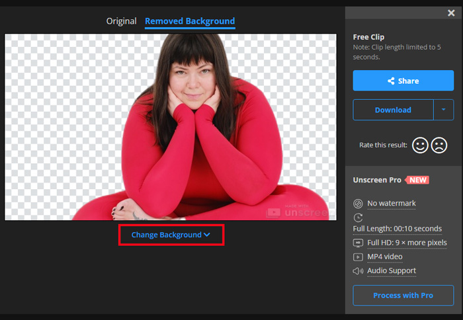Image resolution: width=463 pixels, height=320 pixels.
Task: Follow the MP4 video link
Action: coord(385,257)
